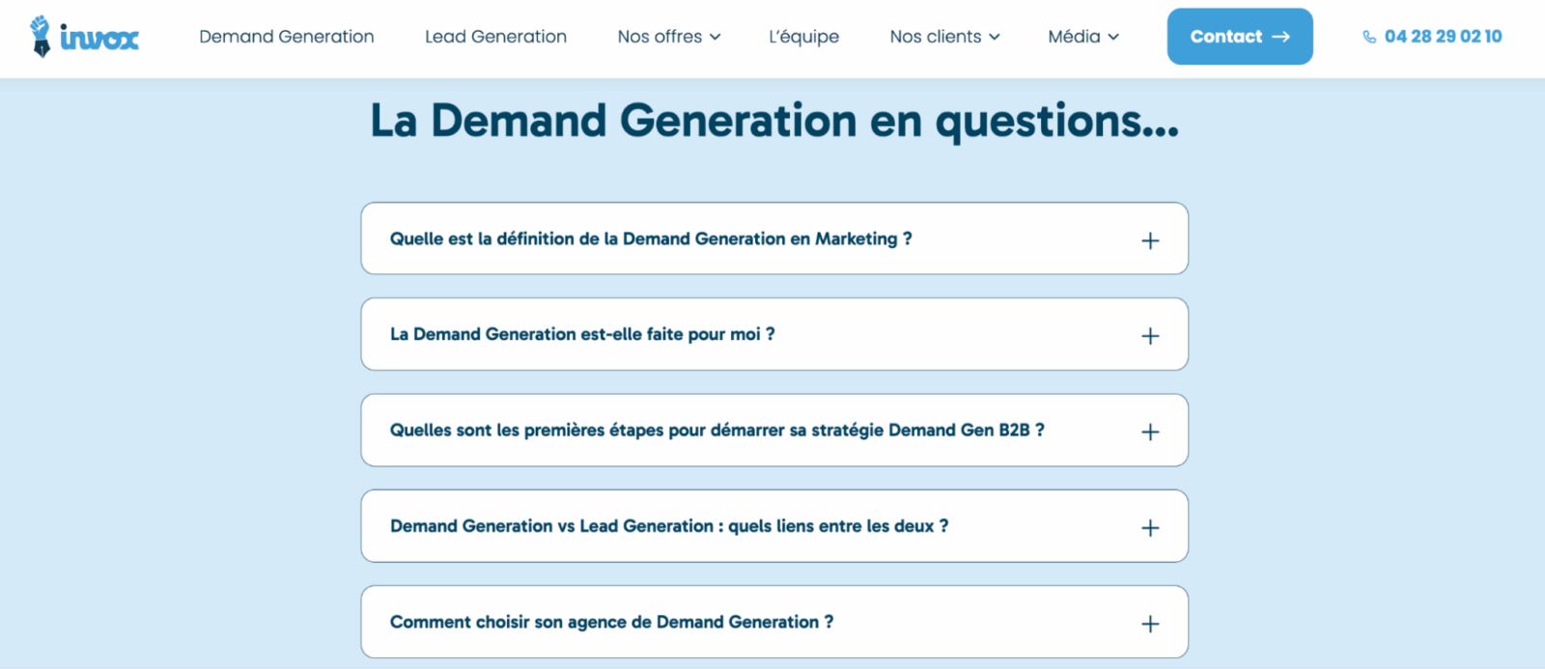
Task: Click the Média menu label
Action: pyautogui.click(x=1074, y=37)
